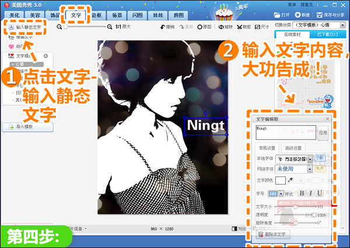Switch to the 拼图 tab
Viewport: 350px width, 248px height.
point(178,15)
